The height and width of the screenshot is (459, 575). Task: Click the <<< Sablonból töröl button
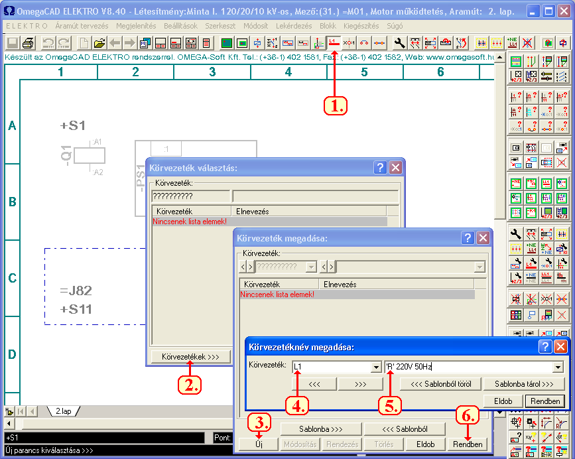tap(441, 384)
